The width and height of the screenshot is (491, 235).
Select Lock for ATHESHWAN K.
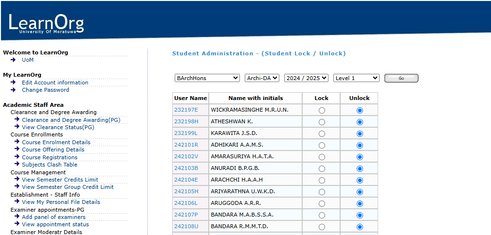click(322, 122)
